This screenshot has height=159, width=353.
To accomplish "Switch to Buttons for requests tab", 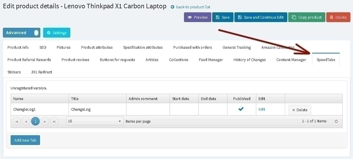I will click(117, 60).
